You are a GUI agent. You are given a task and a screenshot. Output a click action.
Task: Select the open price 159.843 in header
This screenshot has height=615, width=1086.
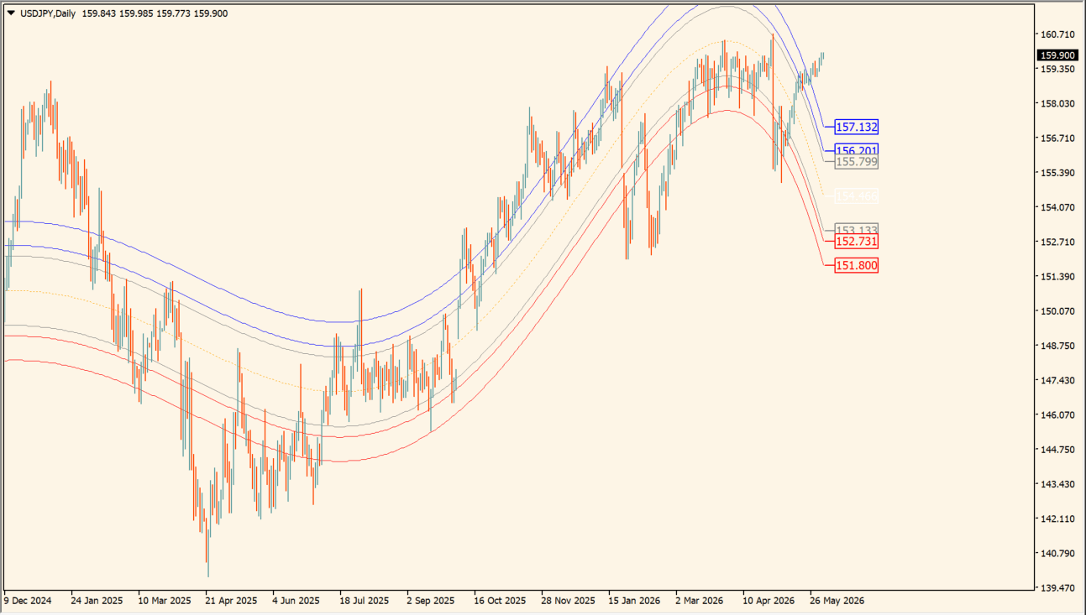tap(101, 13)
